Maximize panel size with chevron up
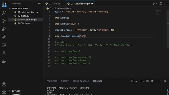The width and height of the screenshot is (169, 95). click(161, 81)
